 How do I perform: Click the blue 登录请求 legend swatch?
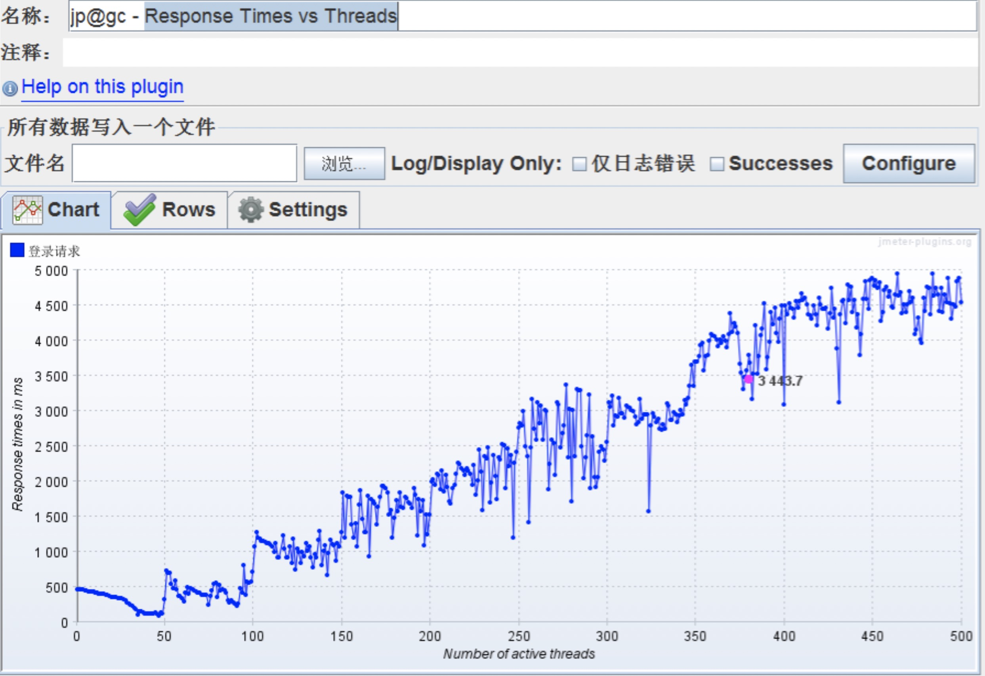(17, 250)
